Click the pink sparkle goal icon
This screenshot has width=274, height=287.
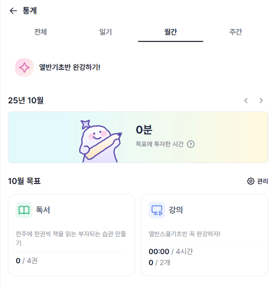point(24,68)
